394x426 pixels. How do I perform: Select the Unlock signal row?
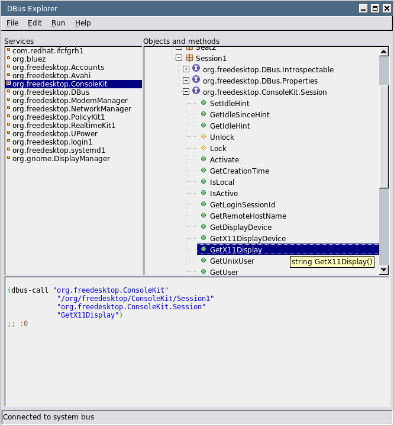pos(222,137)
